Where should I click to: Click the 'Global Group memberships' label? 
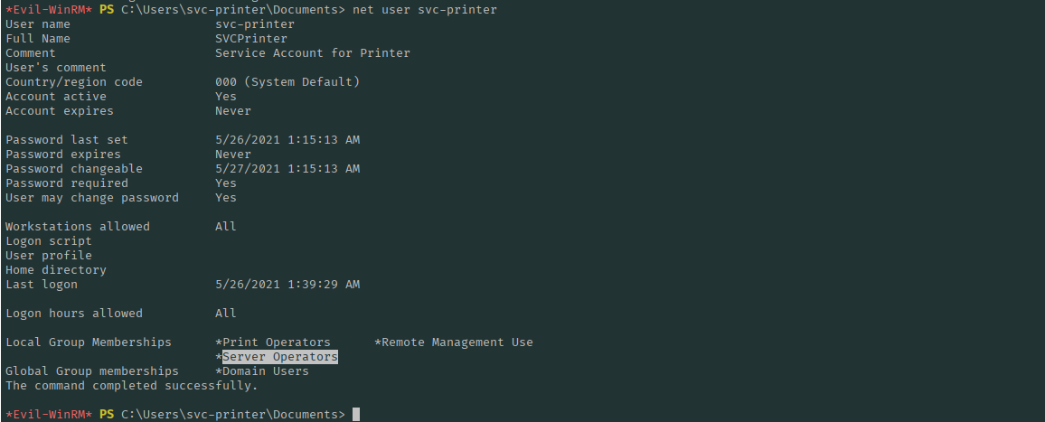point(91,371)
